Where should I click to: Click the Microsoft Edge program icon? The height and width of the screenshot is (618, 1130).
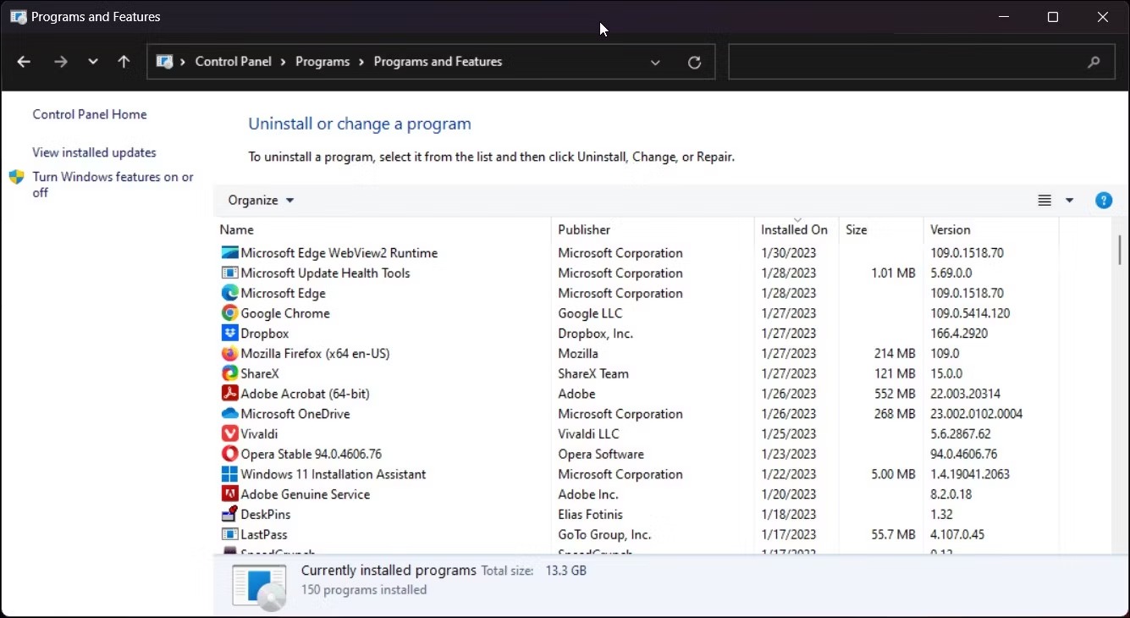tap(229, 293)
